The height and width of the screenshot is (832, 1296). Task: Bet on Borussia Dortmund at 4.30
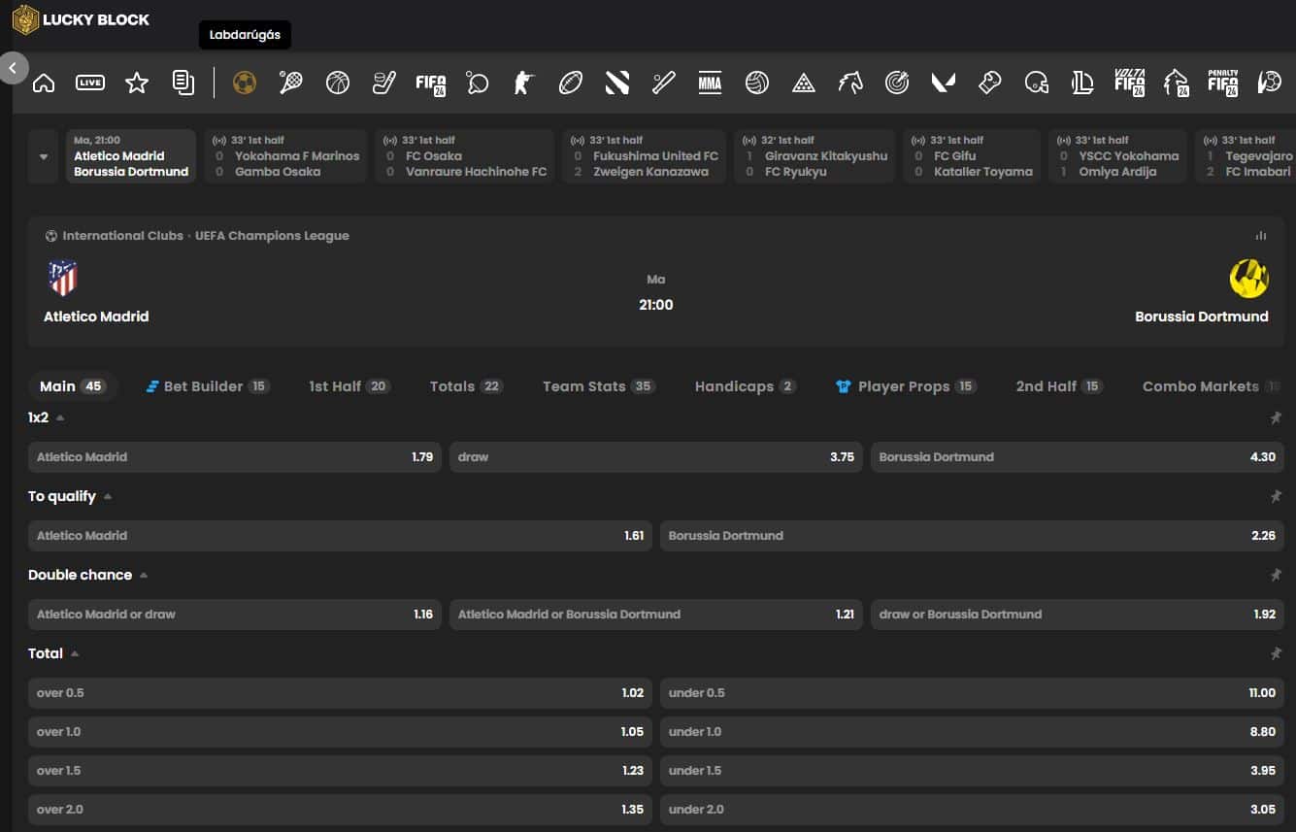pyautogui.click(x=1077, y=456)
